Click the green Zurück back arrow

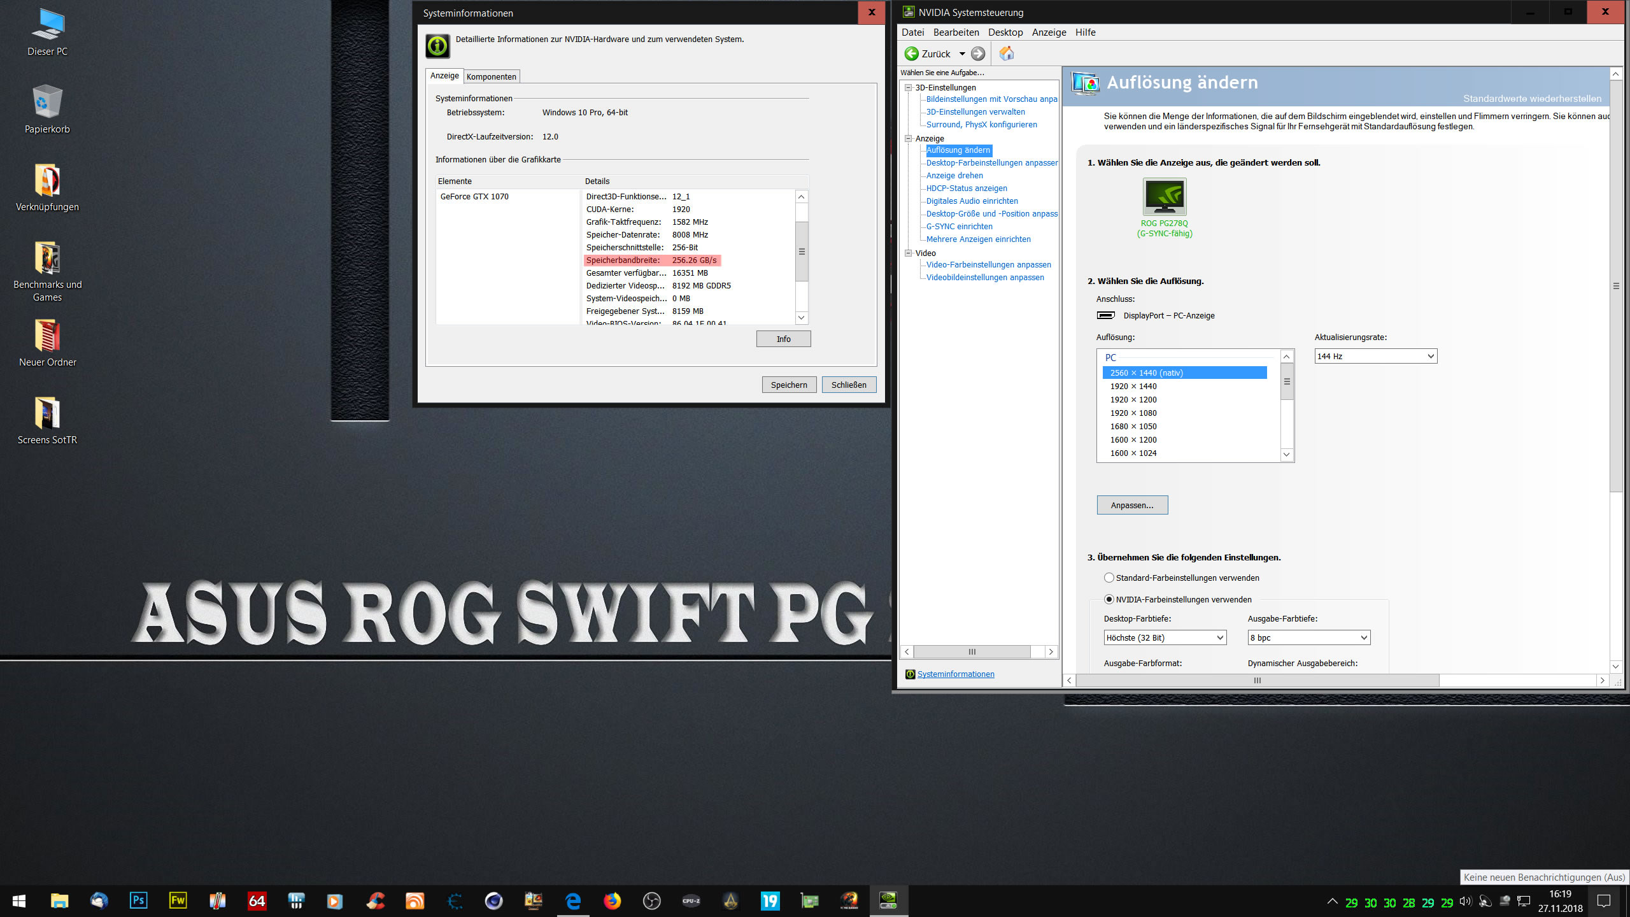912,53
